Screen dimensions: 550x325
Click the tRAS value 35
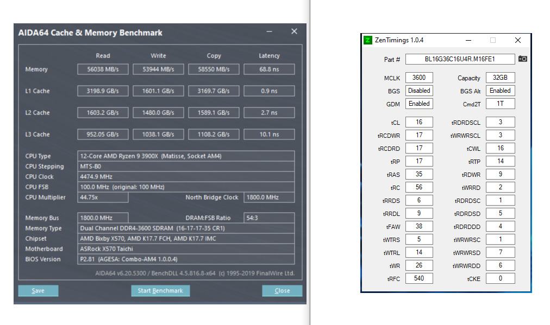coord(419,174)
